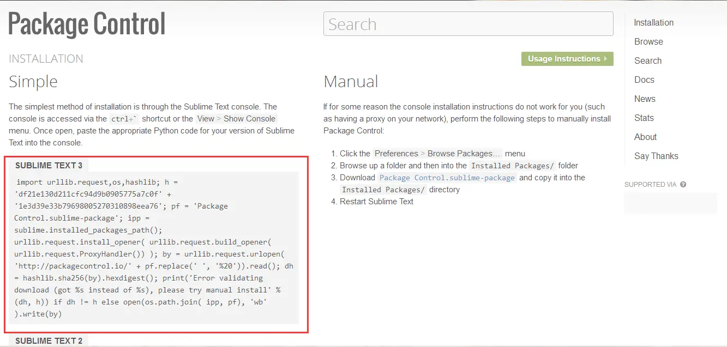Image resolution: width=727 pixels, height=347 pixels.
Task: Open the Stats sidebar link
Action: (x=644, y=118)
